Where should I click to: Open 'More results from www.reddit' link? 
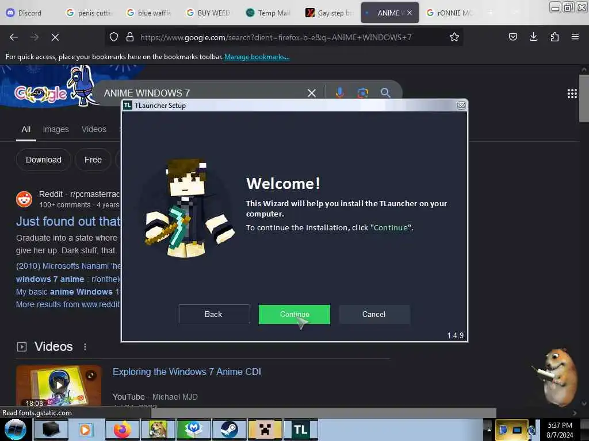68,304
